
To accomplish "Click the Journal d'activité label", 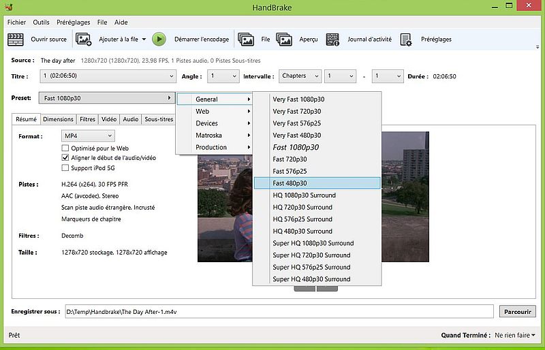I will [369, 39].
